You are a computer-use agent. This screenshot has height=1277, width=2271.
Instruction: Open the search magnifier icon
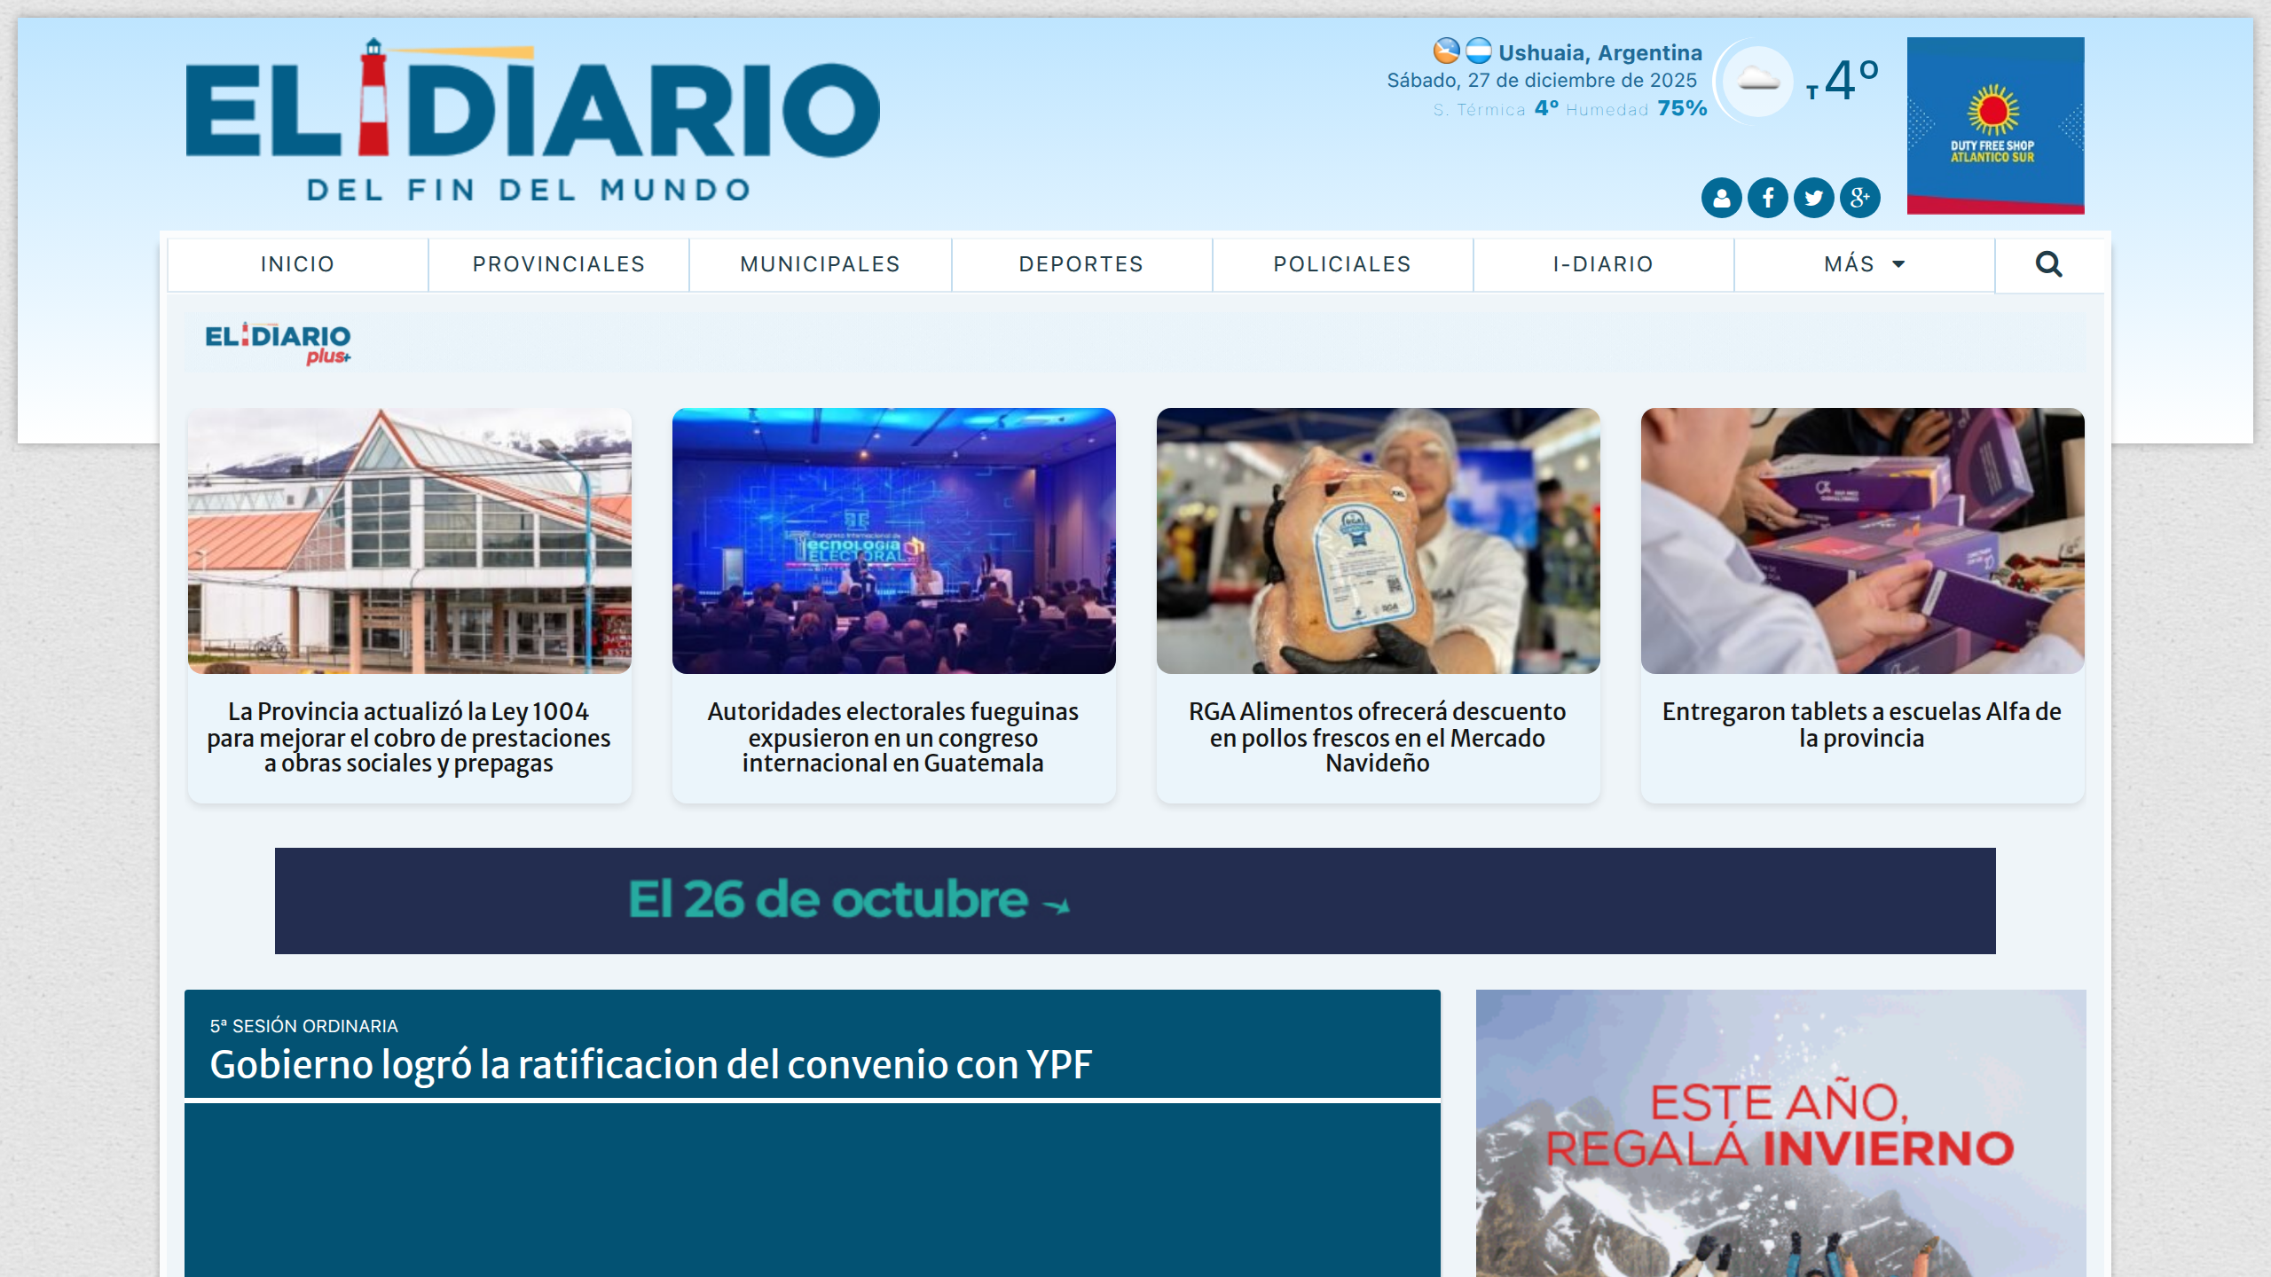pyautogui.click(x=2047, y=263)
